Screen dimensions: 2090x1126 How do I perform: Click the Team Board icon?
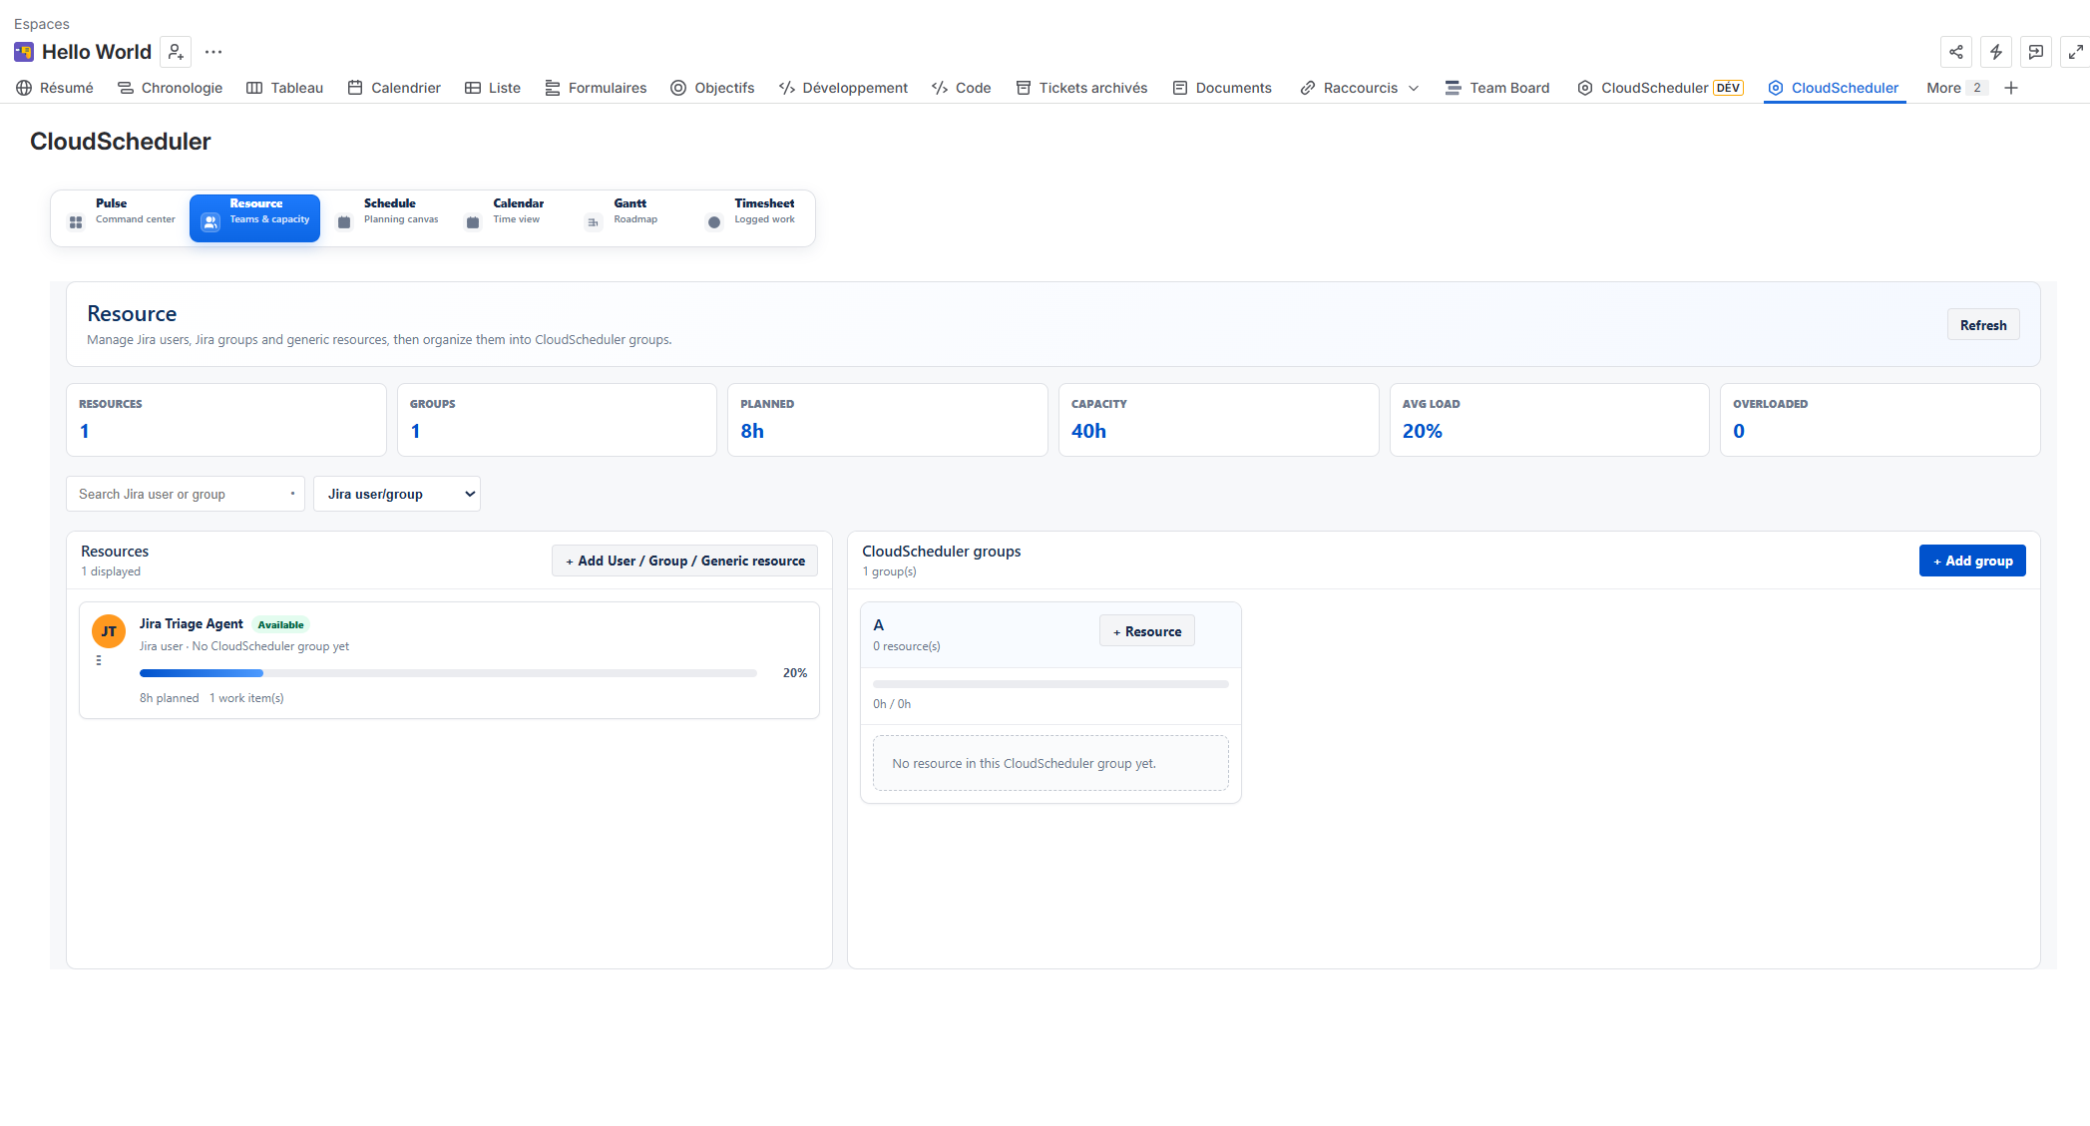point(1454,88)
